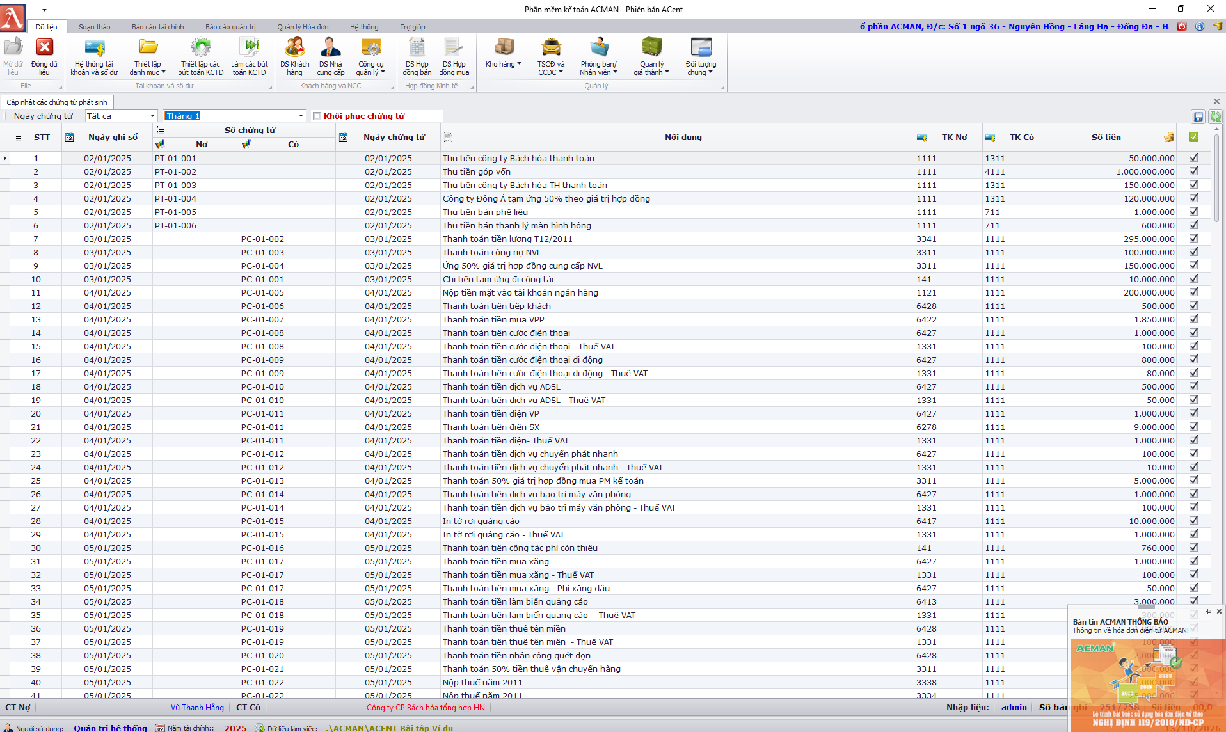Click the coins icon in Số tiền header
This screenshot has width=1226, height=732.
[x=1169, y=137]
